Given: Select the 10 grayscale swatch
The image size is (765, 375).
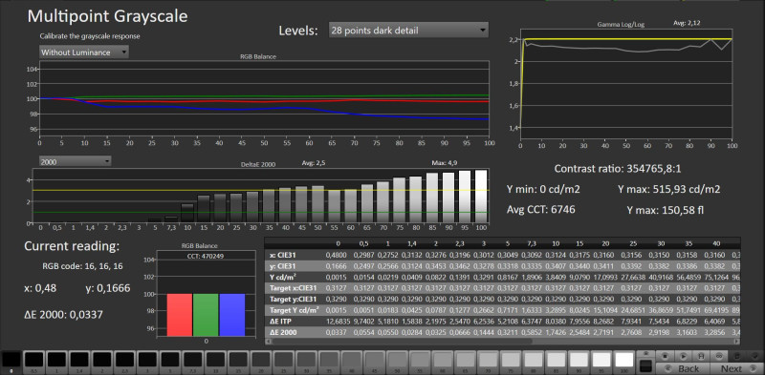Looking at the screenshot, I should 216,362.
